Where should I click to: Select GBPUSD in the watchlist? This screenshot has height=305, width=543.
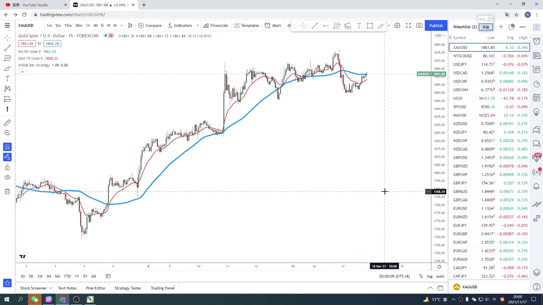point(460,158)
